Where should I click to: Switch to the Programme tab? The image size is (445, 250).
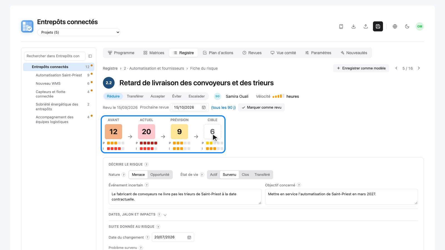point(121,53)
